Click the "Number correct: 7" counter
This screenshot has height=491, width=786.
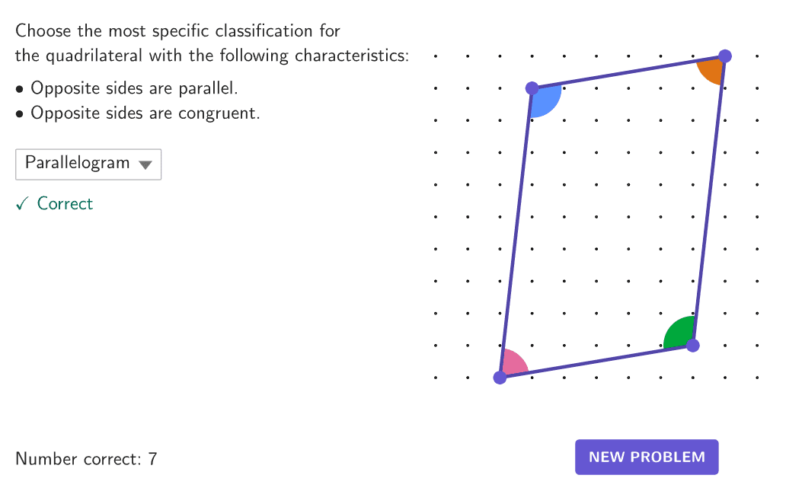pos(86,459)
